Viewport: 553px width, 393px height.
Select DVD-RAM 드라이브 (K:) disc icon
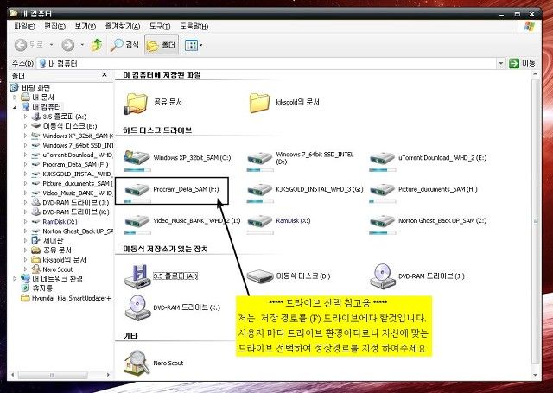137,307
